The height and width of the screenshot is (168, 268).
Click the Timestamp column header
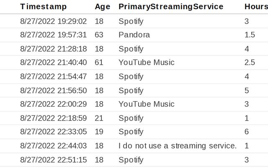pos(43,7)
